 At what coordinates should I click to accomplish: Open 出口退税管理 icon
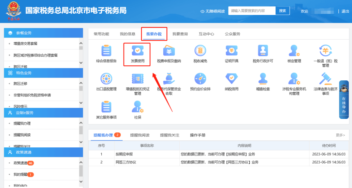(x=106, y=79)
